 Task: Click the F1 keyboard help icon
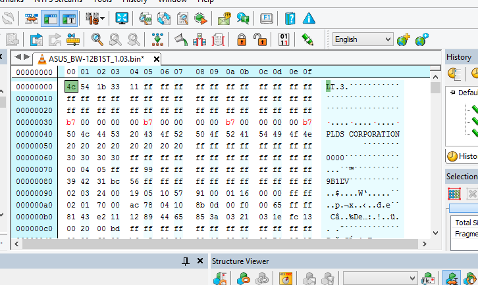point(266,18)
